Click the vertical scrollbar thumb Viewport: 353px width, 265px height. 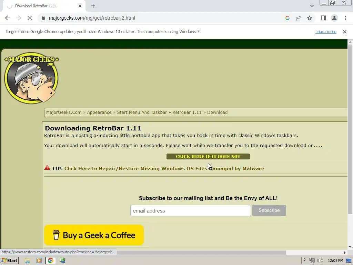click(x=350, y=129)
